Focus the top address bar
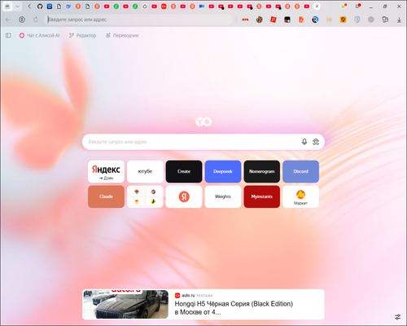This screenshot has width=407, height=326. 138,20
